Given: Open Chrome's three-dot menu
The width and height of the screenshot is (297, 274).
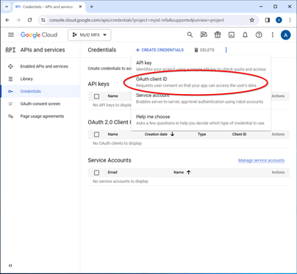Looking at the screenshot, I should [x=290, y=20].
